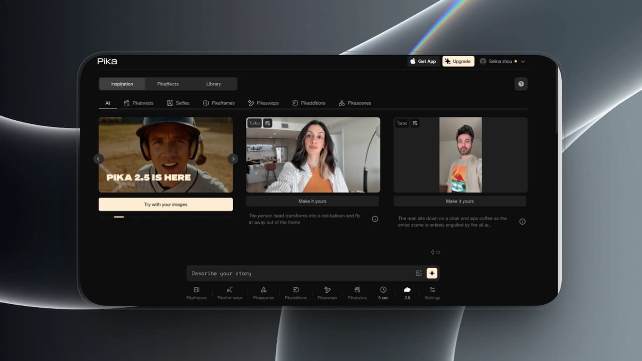Switch to the Pikaffects tab
Screen dimensions: 642x361
[168, 84]
